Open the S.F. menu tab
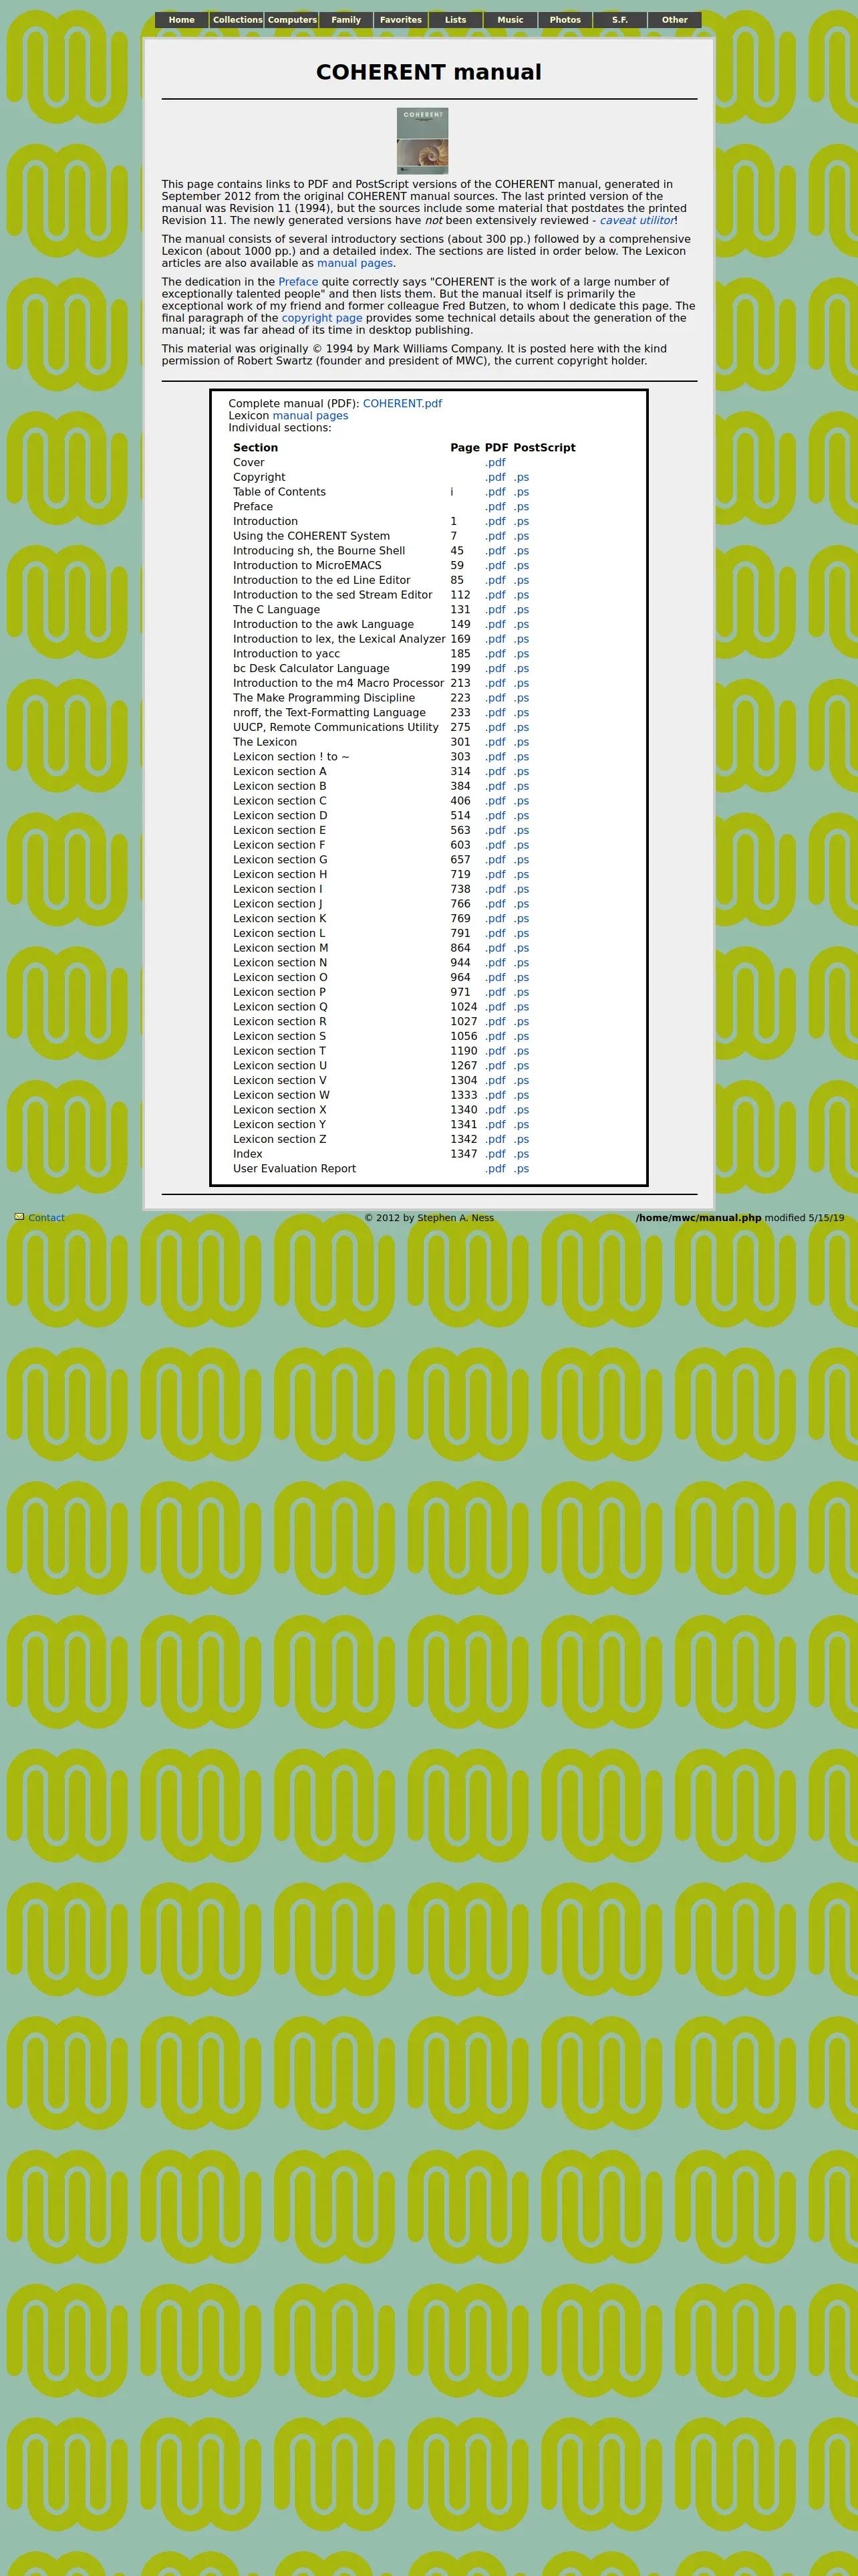This screenshot has width=858, height=2576. [620, 20]
